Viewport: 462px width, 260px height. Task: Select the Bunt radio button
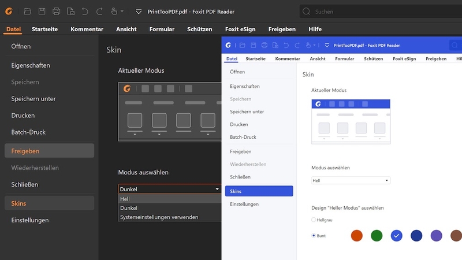pyautogui.click(x=314, y=236)
